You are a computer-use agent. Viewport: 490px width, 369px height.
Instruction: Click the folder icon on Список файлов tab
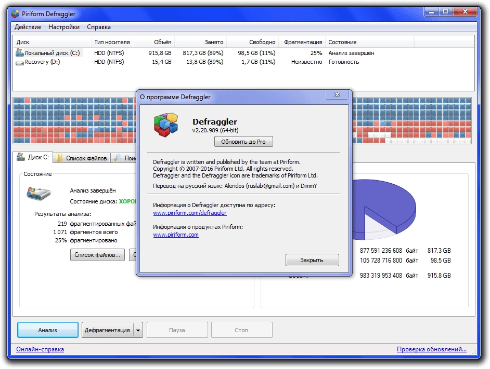(x=59, y=158)
